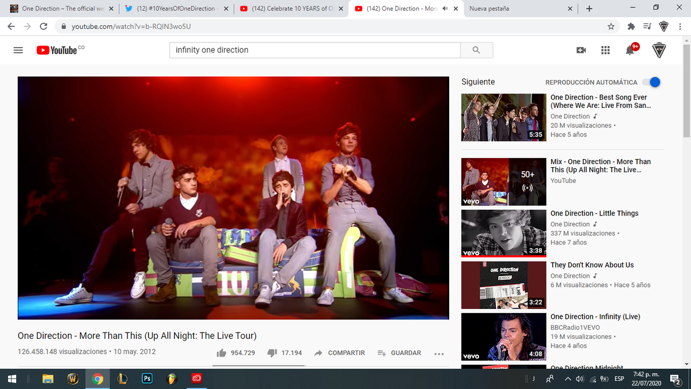Show hidden system tray icons chevron
Screen dimensions: 691x389
point(568,379)
